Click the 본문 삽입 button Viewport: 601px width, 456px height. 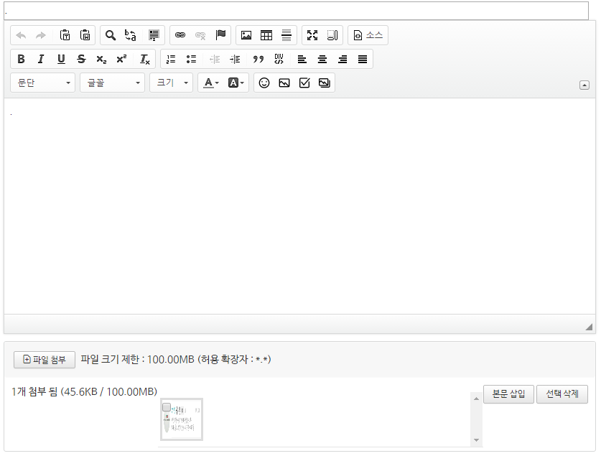pos(508,394)
